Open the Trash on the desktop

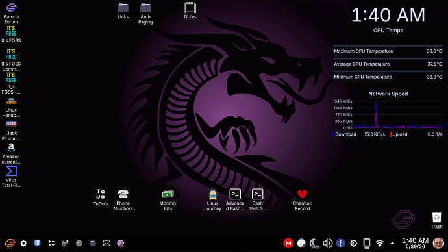tap(436, 220)
